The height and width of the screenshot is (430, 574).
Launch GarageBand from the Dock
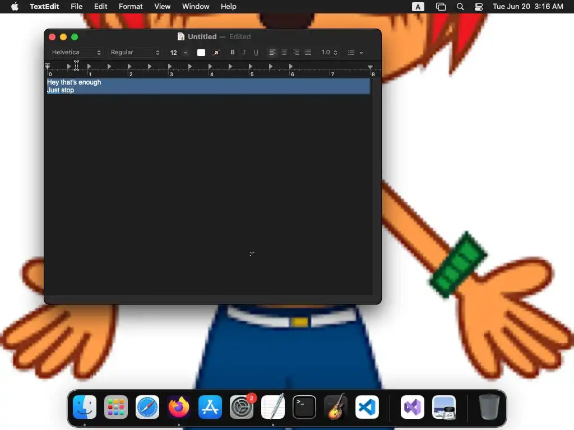point(336,407)
